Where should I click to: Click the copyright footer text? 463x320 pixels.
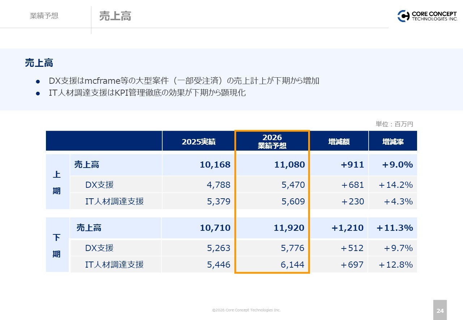point(246,310)
